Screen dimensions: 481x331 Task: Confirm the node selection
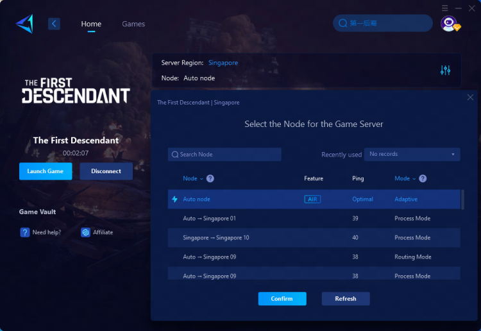282,298
